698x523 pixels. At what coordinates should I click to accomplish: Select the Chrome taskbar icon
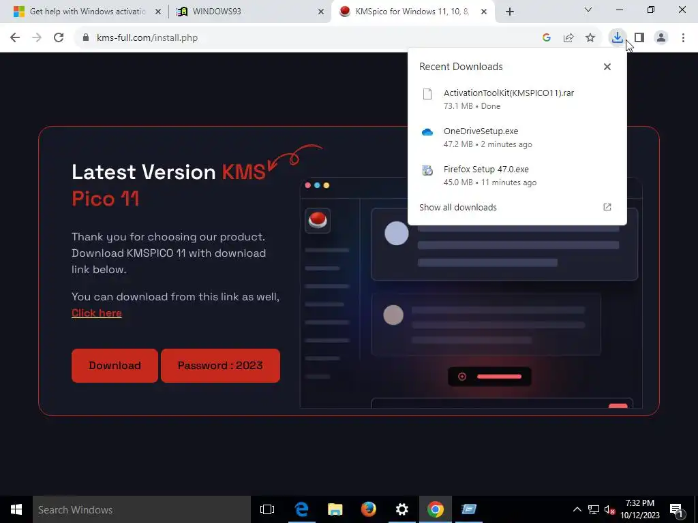coord(436,509)
